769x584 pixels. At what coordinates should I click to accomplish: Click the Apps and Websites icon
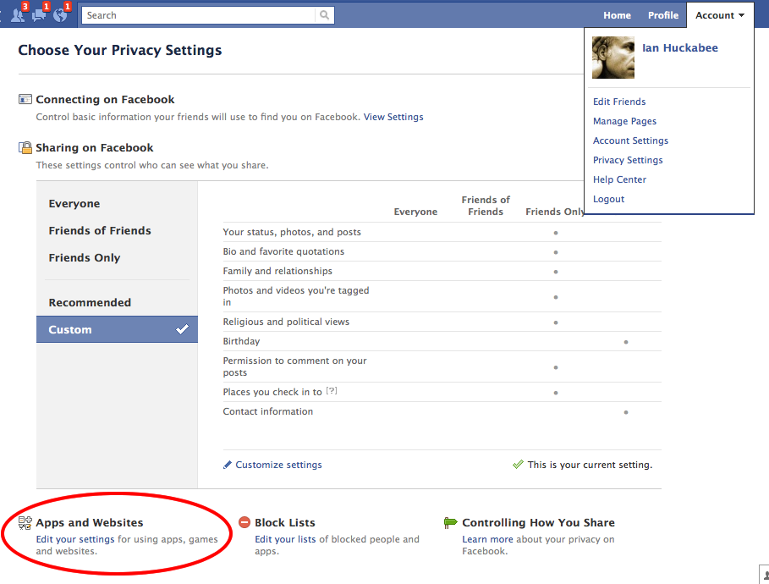[x=25, y=523]
